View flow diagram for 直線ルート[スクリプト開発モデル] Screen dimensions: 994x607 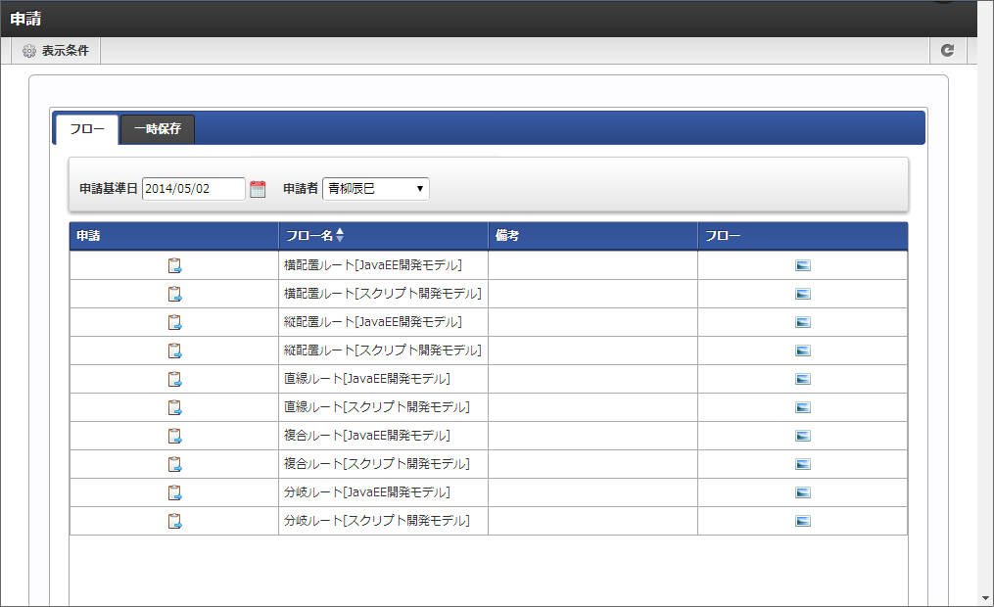click(x=803, y=407)
